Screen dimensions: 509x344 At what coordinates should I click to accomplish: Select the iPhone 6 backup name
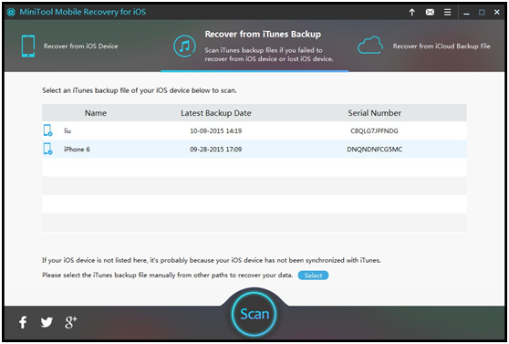(77, 149)
